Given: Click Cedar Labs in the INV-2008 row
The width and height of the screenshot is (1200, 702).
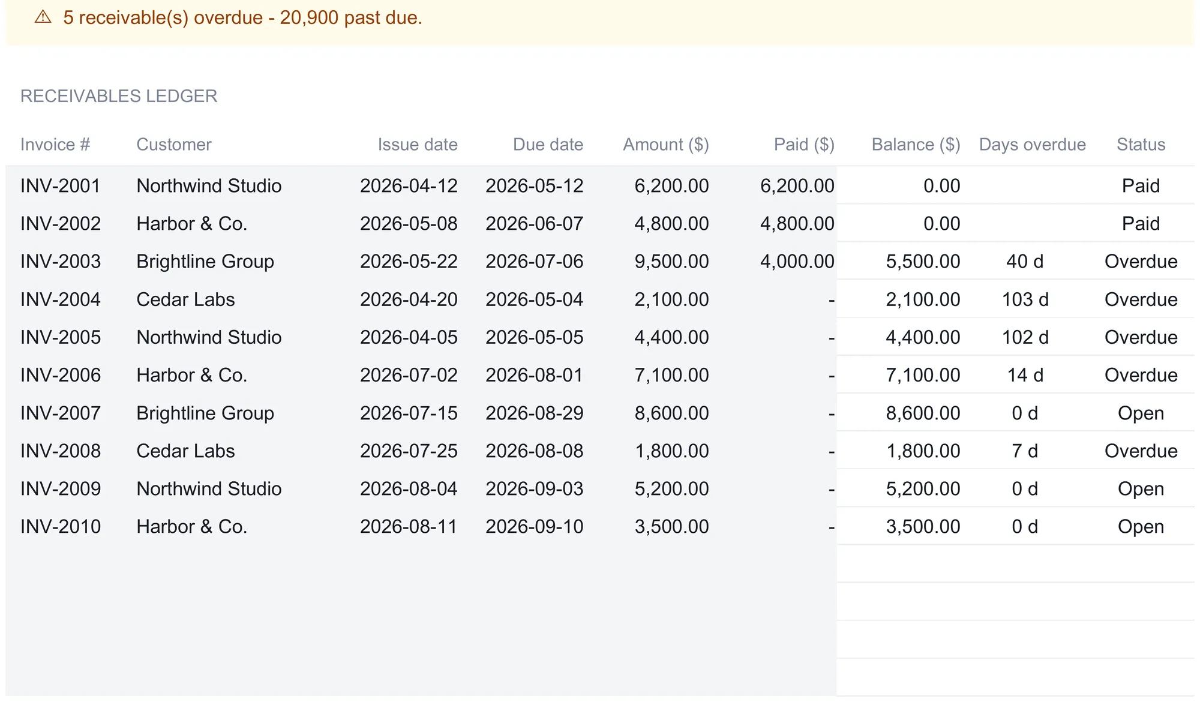Looking at the screenshot, I should tap(185, 451).
